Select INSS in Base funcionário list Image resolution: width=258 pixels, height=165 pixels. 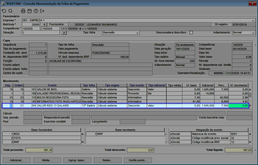(42, 134)
